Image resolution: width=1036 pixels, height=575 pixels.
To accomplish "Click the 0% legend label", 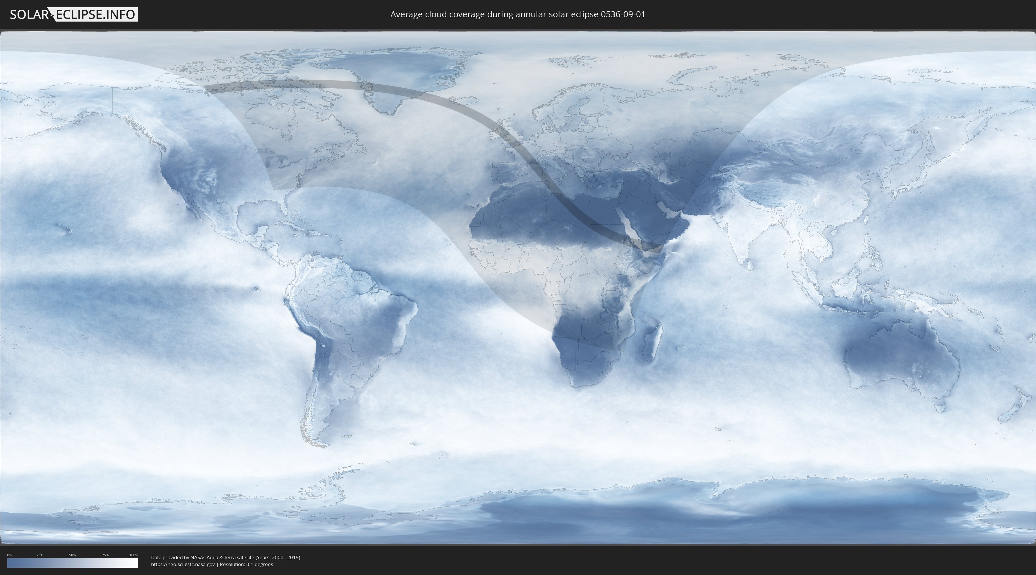I will point(10,555).
